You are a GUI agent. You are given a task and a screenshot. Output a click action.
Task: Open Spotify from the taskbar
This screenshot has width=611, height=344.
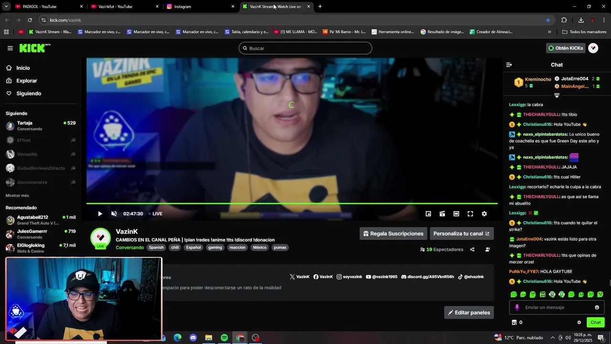224,338
